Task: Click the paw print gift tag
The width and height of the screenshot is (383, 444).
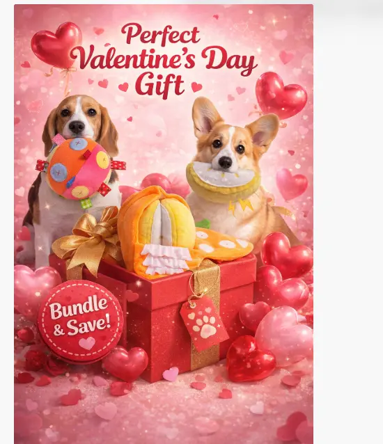Action: (x=204, y=324)
